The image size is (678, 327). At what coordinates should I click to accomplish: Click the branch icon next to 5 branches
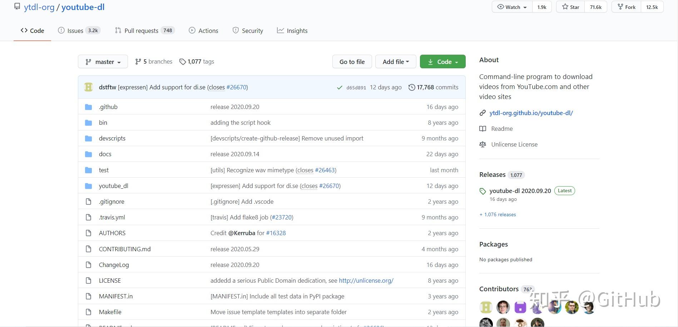click(x=138, y=61)
